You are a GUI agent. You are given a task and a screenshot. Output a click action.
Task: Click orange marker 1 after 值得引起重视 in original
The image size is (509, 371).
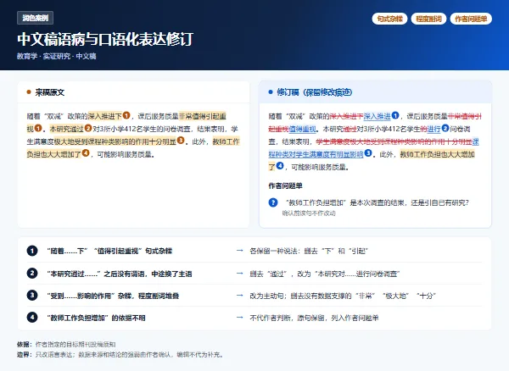[x=38, y=128]
